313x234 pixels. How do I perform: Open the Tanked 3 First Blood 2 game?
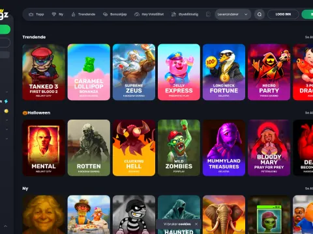pos(44,72)
